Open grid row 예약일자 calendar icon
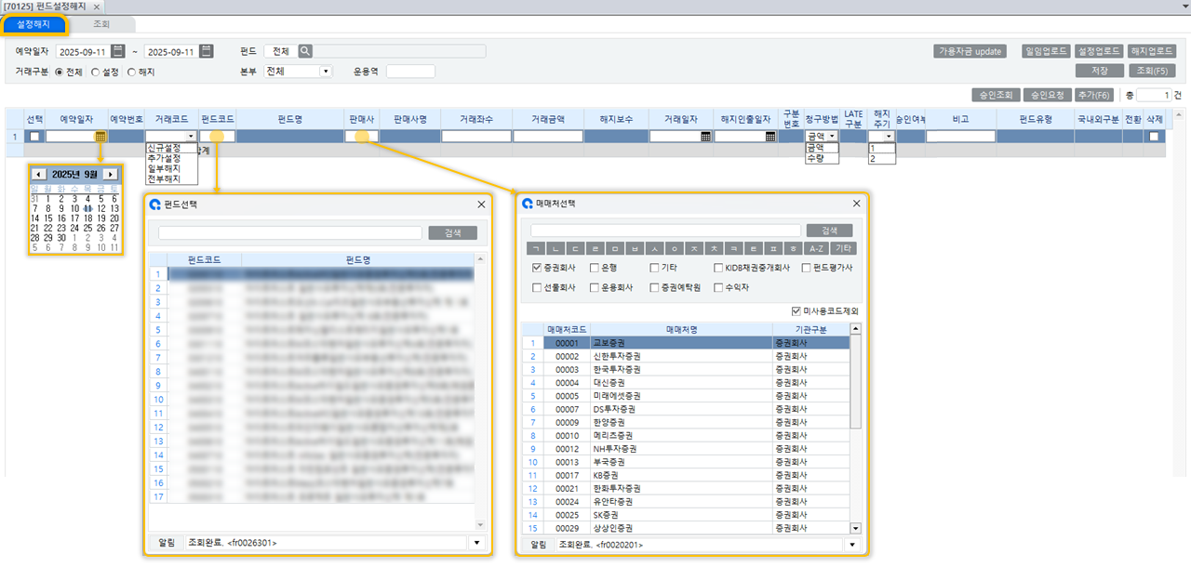This screenshot has height=567, width=1191. pos(100,137)
